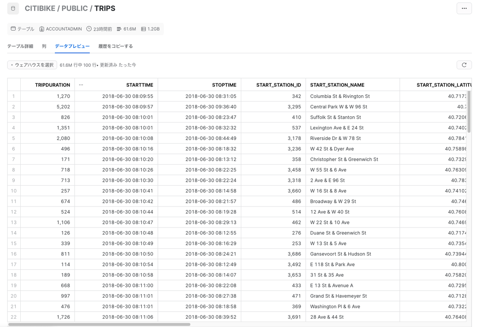Screen dimensions: 477x327
Task: Select row number 12 in the table
Action: pyautogui.click(x=14, y=212)
